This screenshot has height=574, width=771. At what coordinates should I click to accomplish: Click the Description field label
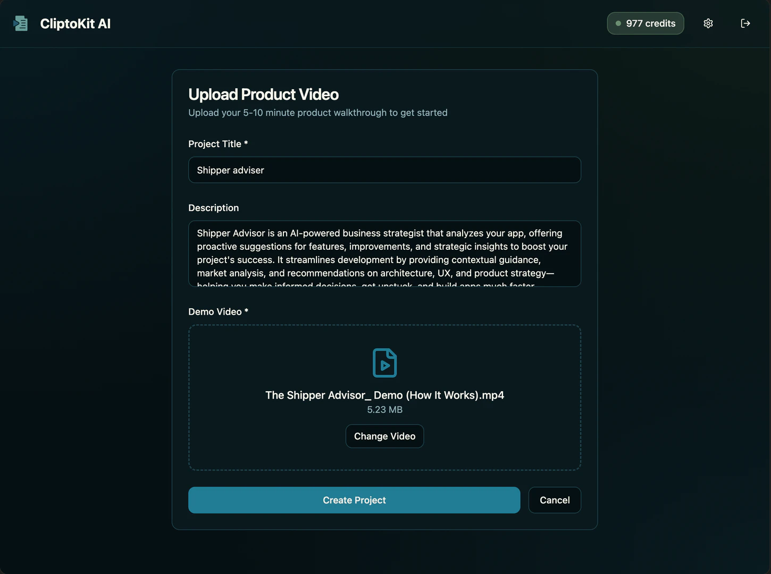click(x=213, y=208)
